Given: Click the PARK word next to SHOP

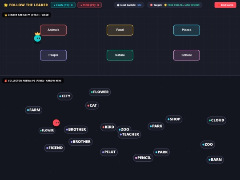Looking at the screenshot, I should 156,126.
